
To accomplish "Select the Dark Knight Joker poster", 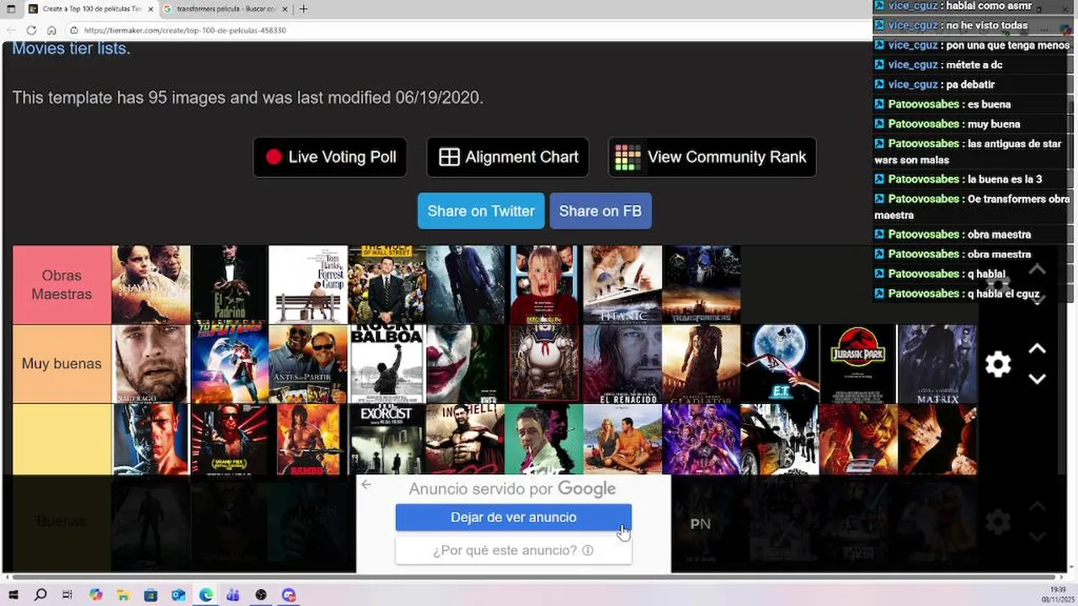I will tap(465, 284).
